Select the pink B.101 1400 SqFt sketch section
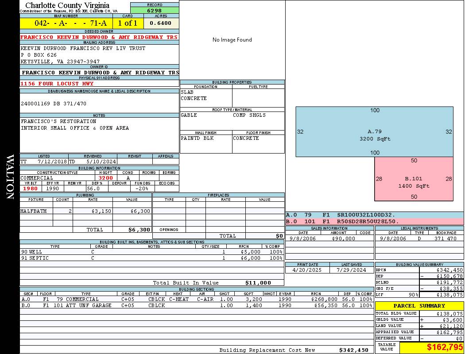Viewport: 465px width, 354px height. point(414,179)
